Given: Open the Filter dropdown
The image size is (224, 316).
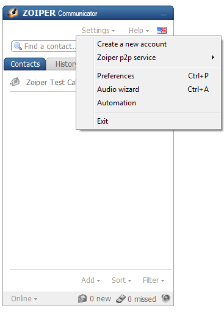Looking at the screenshot, I should pyautogui.click(x=153, y=280).
